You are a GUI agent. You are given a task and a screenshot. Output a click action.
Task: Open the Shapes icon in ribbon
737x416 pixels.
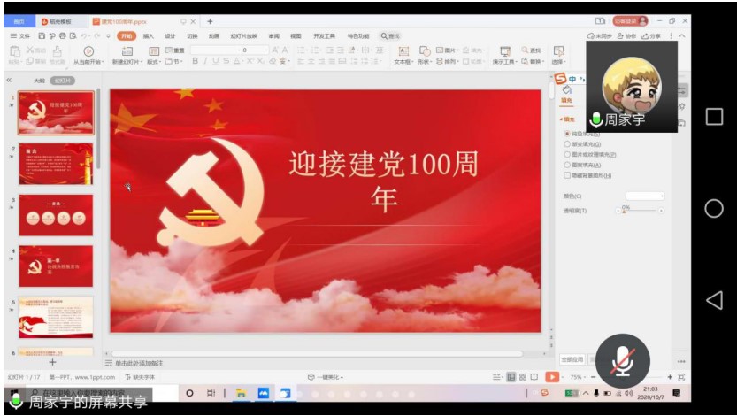pos(425,51)
